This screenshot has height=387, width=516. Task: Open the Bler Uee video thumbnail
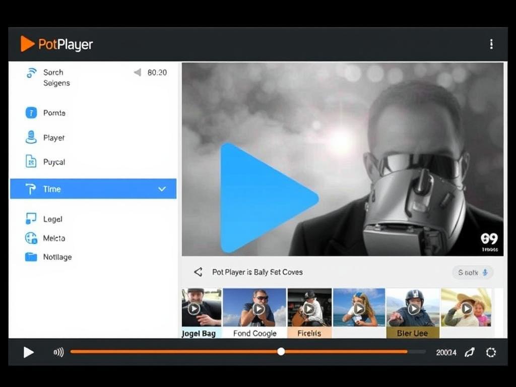pyautogui.click(x=413, y=307)
